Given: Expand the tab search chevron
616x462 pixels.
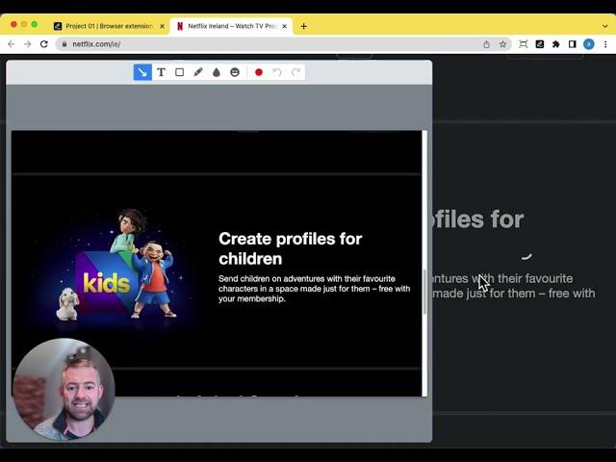Looking at the screenshot, I should tap(605, 26).
